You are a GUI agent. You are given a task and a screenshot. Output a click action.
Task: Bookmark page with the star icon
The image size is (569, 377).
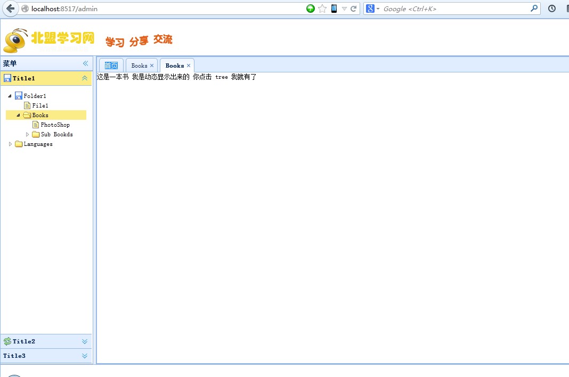pyautogui.click(x=322, y=9)
